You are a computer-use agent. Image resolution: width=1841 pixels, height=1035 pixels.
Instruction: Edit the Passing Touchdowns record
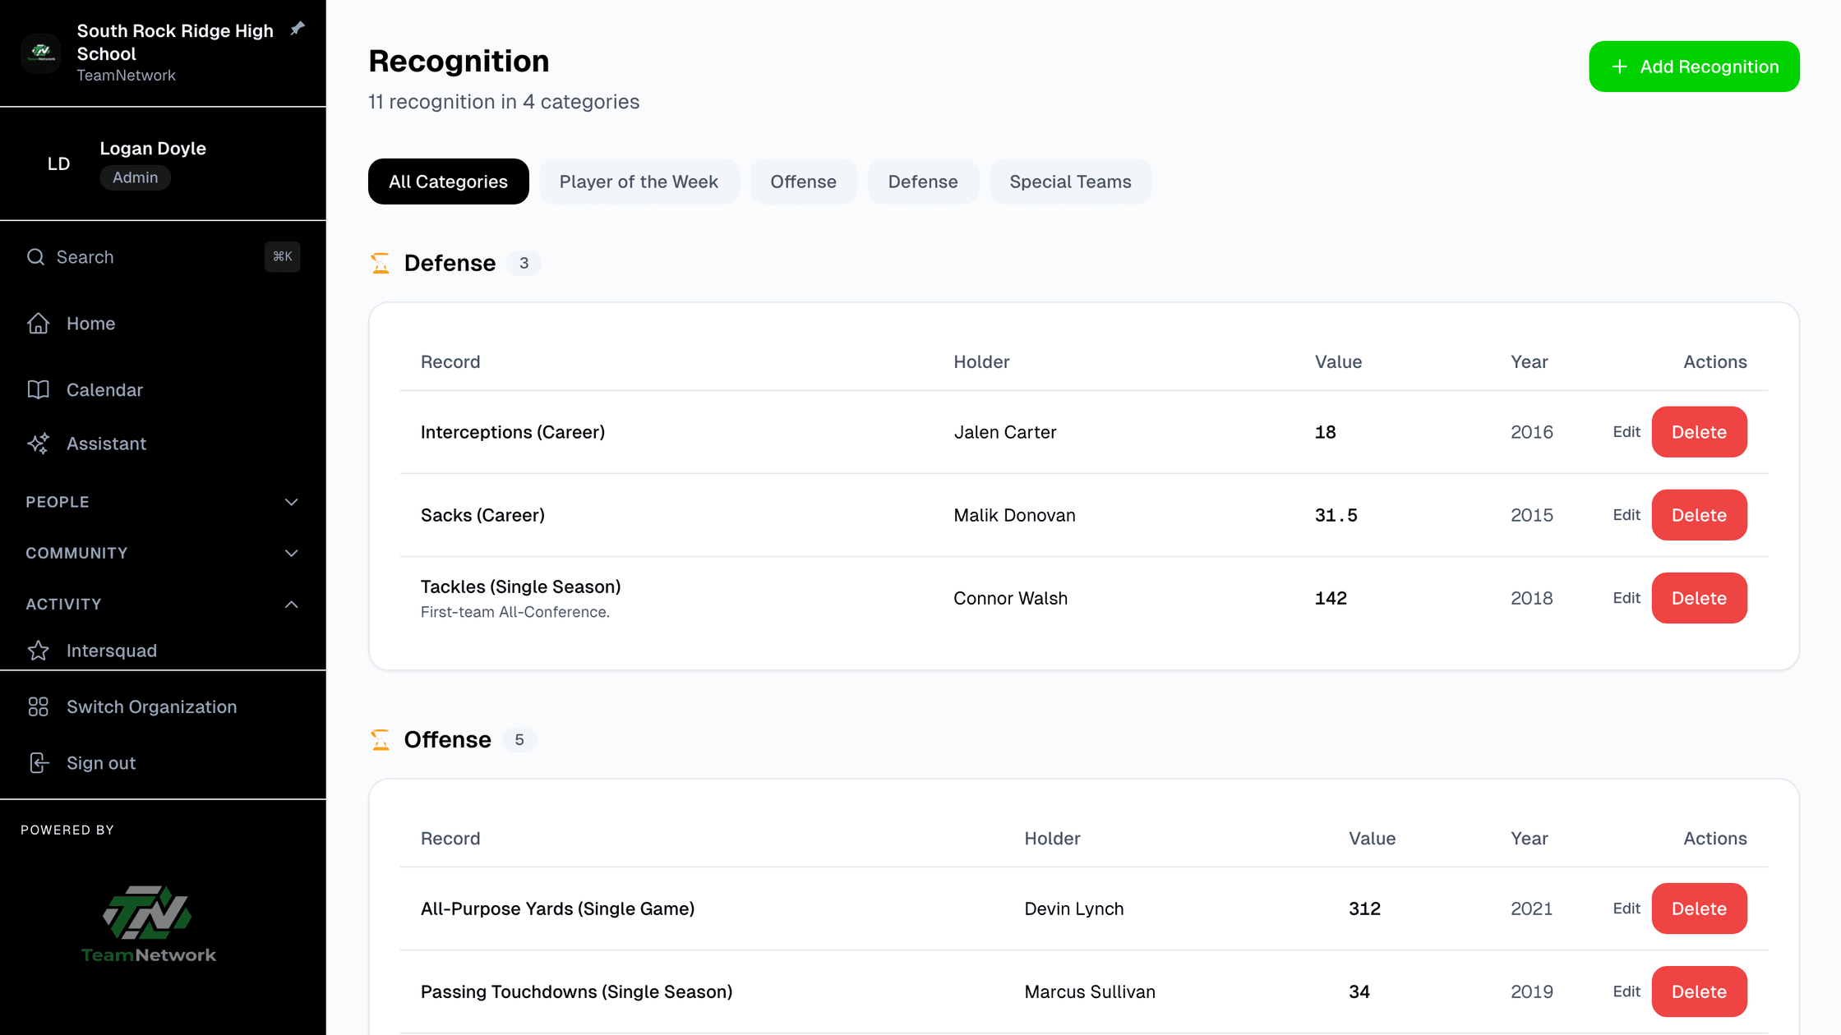pos(1626,991)
